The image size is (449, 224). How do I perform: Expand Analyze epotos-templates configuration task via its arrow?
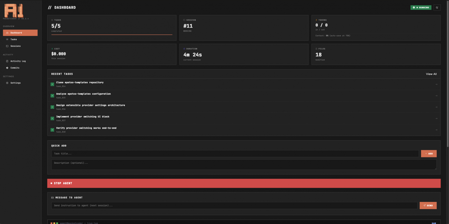(x=436, y=96)
